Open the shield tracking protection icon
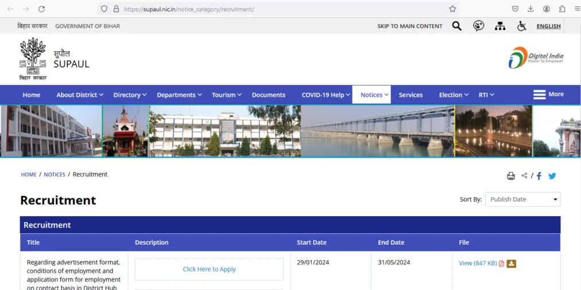Image resolution: width=581 pixels, height=290 pixels. (104, 9)
